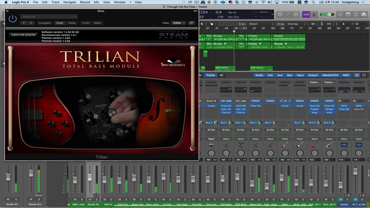Adjust the vertical zoom slider
Viewport: 370px width, 208px height.
click(343, 24)
